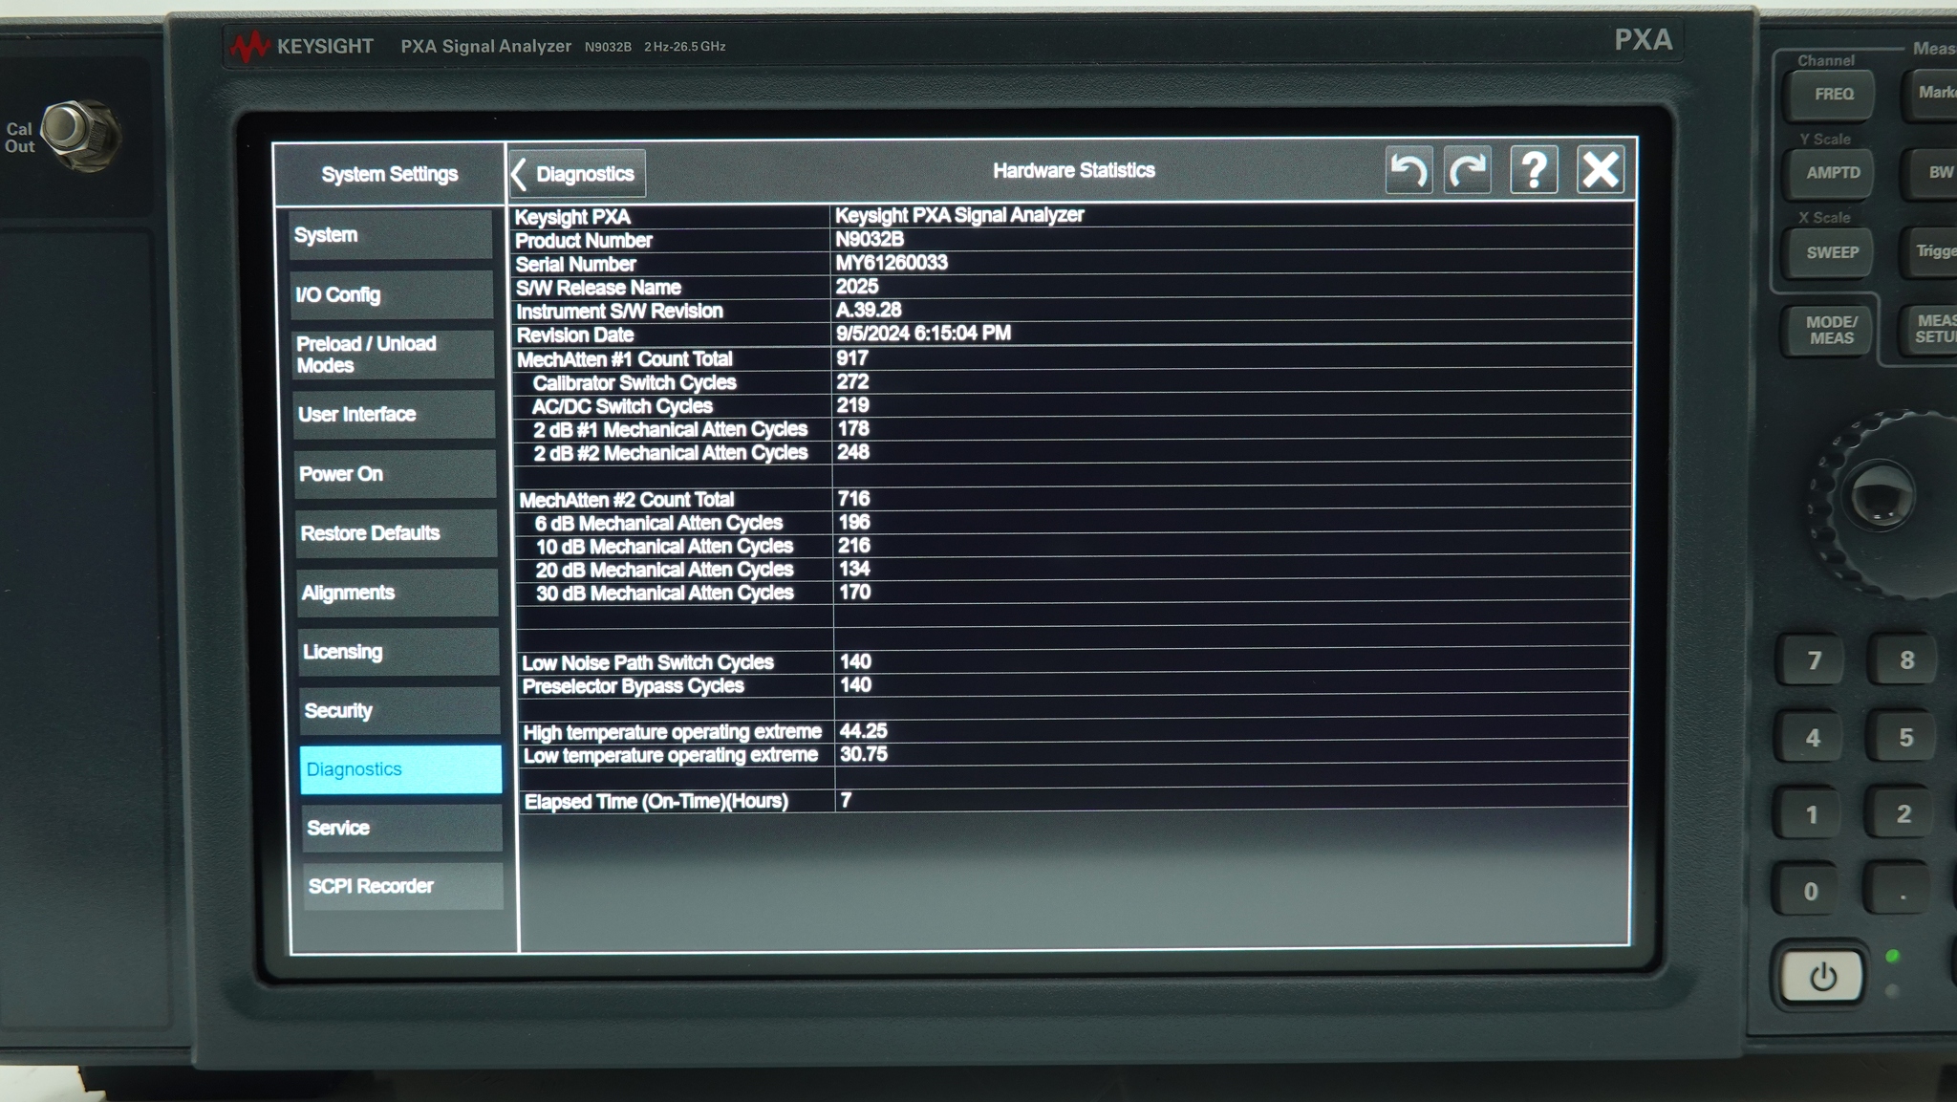Close the Hardware Statistics dialog with X
Screen dimensions: 1957x1102
pyautogui.click(x=1601, y=171)
